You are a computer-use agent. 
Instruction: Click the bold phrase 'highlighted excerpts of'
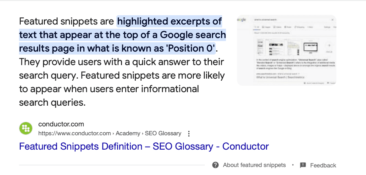point(170,21)
